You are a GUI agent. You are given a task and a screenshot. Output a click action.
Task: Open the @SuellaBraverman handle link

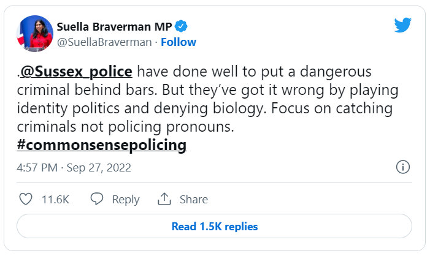tap(103, 42)
